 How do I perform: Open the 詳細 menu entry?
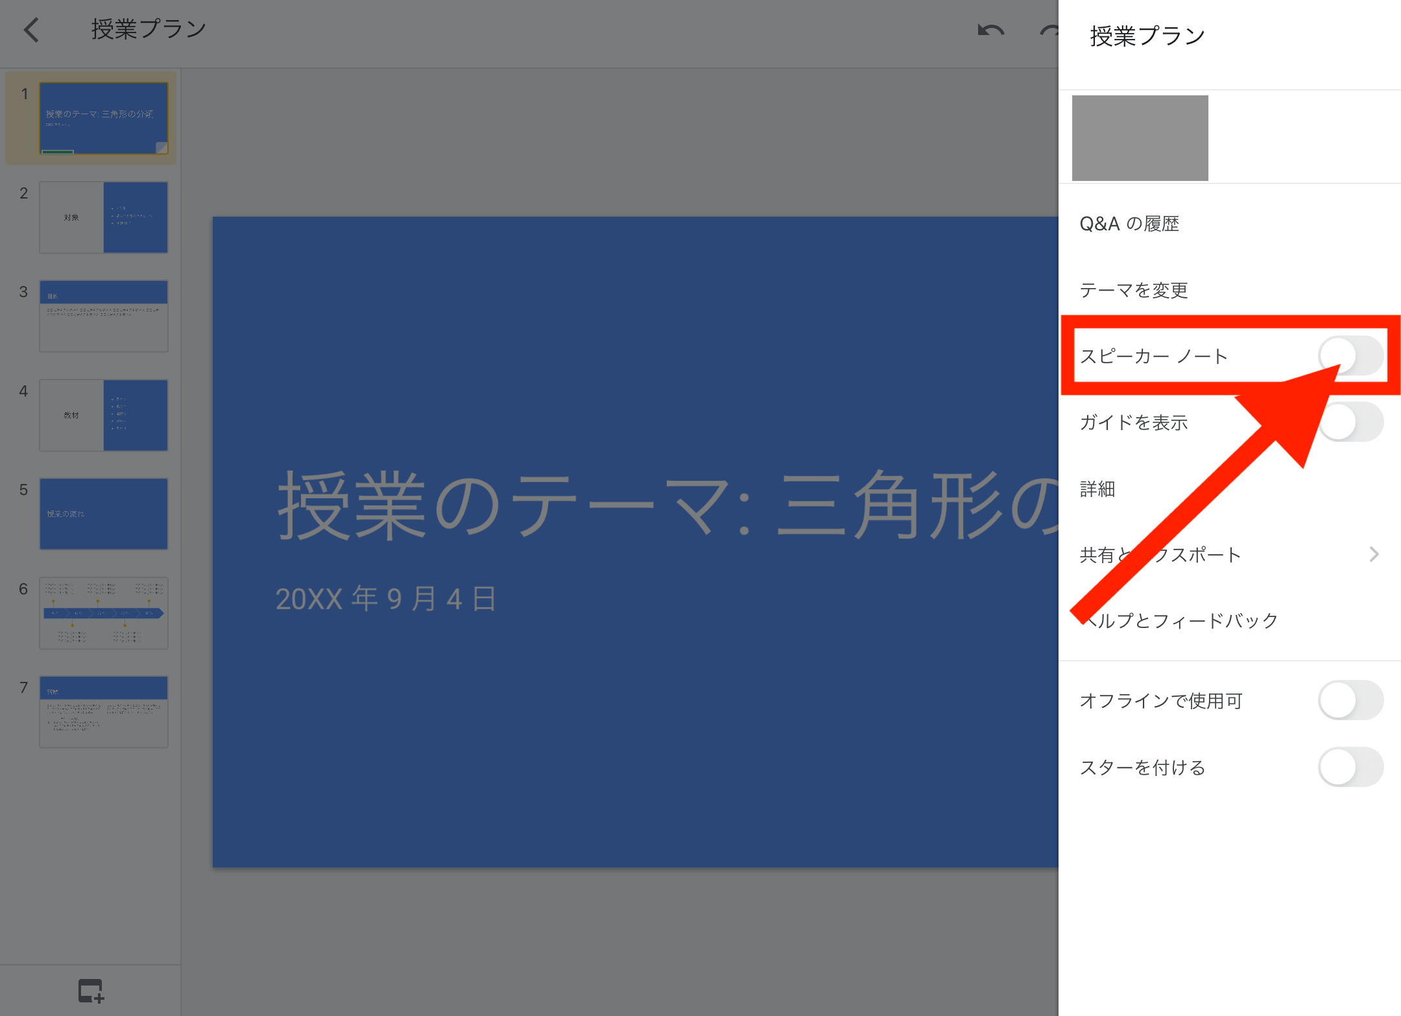1230,489
